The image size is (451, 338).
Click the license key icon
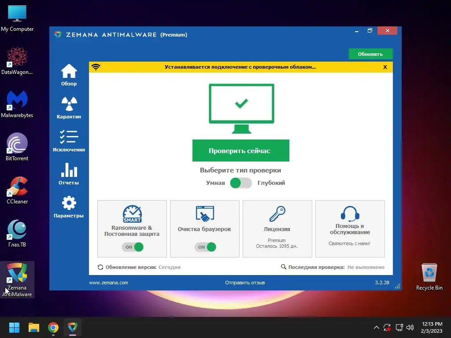(x=277, y=213)
